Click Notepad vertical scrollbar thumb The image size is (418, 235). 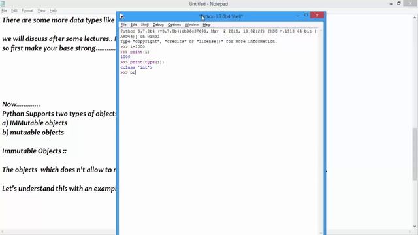pos(415,154)
